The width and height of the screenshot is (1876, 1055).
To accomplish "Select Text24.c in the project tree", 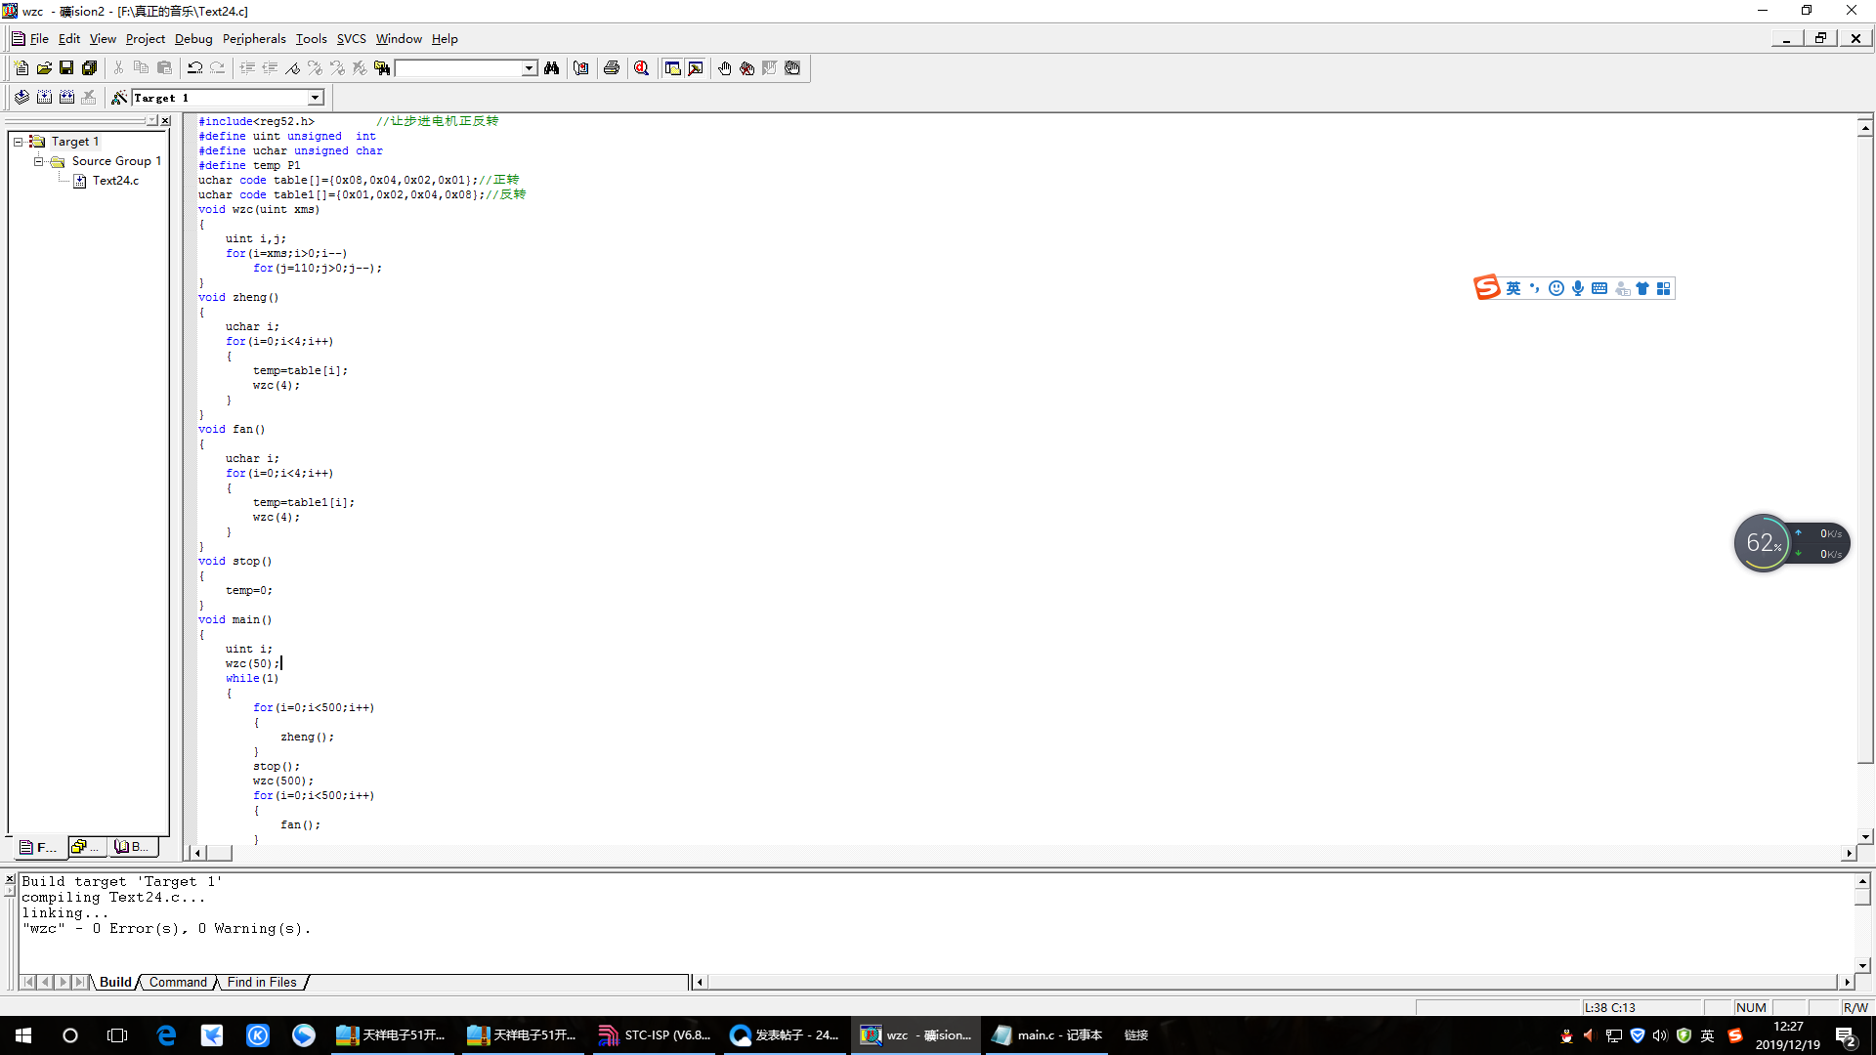I will coord(115,181).
